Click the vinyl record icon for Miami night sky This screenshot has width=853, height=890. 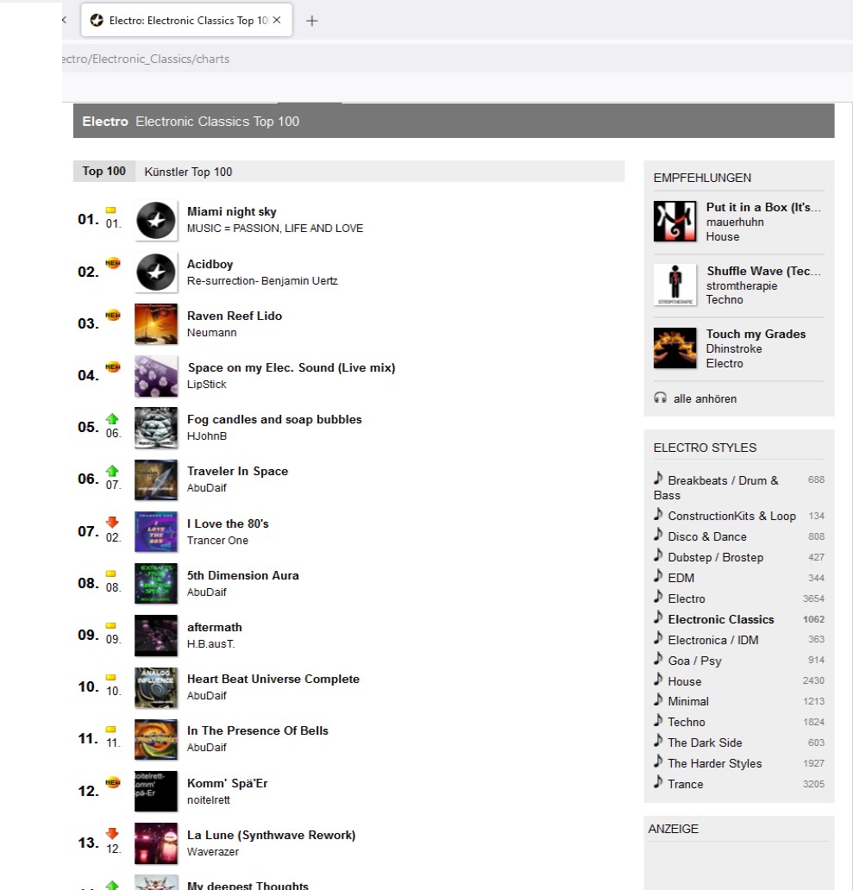pos(156,220)
